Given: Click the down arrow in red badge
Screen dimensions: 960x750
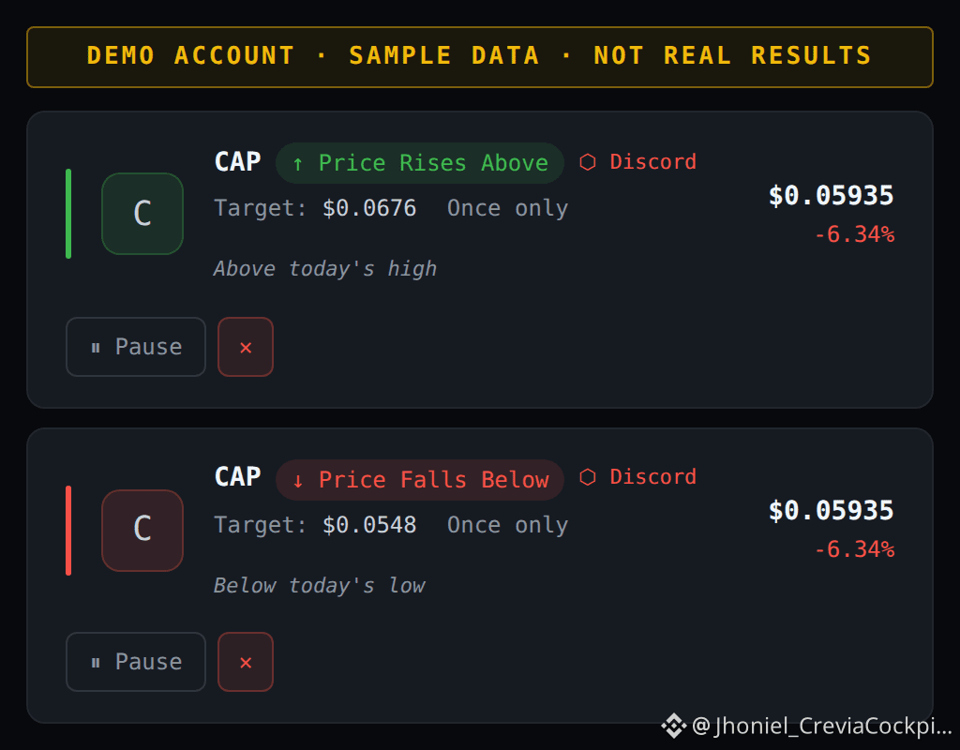Looking at the screenshot, I should 298,481.
